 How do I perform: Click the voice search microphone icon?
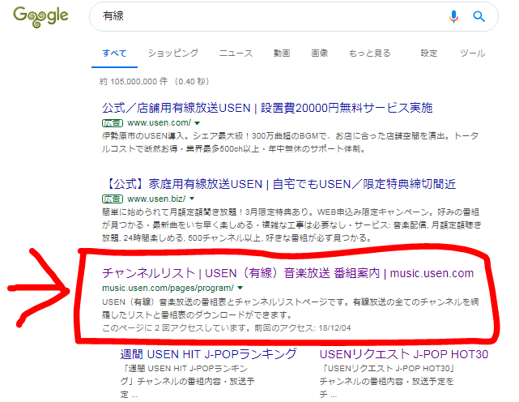[453, 16]
